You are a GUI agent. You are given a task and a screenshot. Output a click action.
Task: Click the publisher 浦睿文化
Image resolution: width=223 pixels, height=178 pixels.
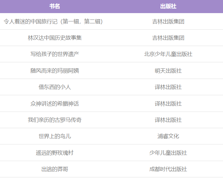168,136
